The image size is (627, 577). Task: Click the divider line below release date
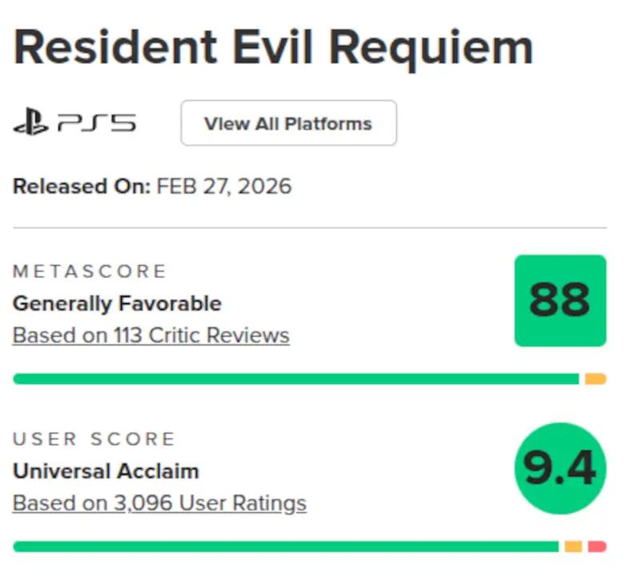(309, 228)
